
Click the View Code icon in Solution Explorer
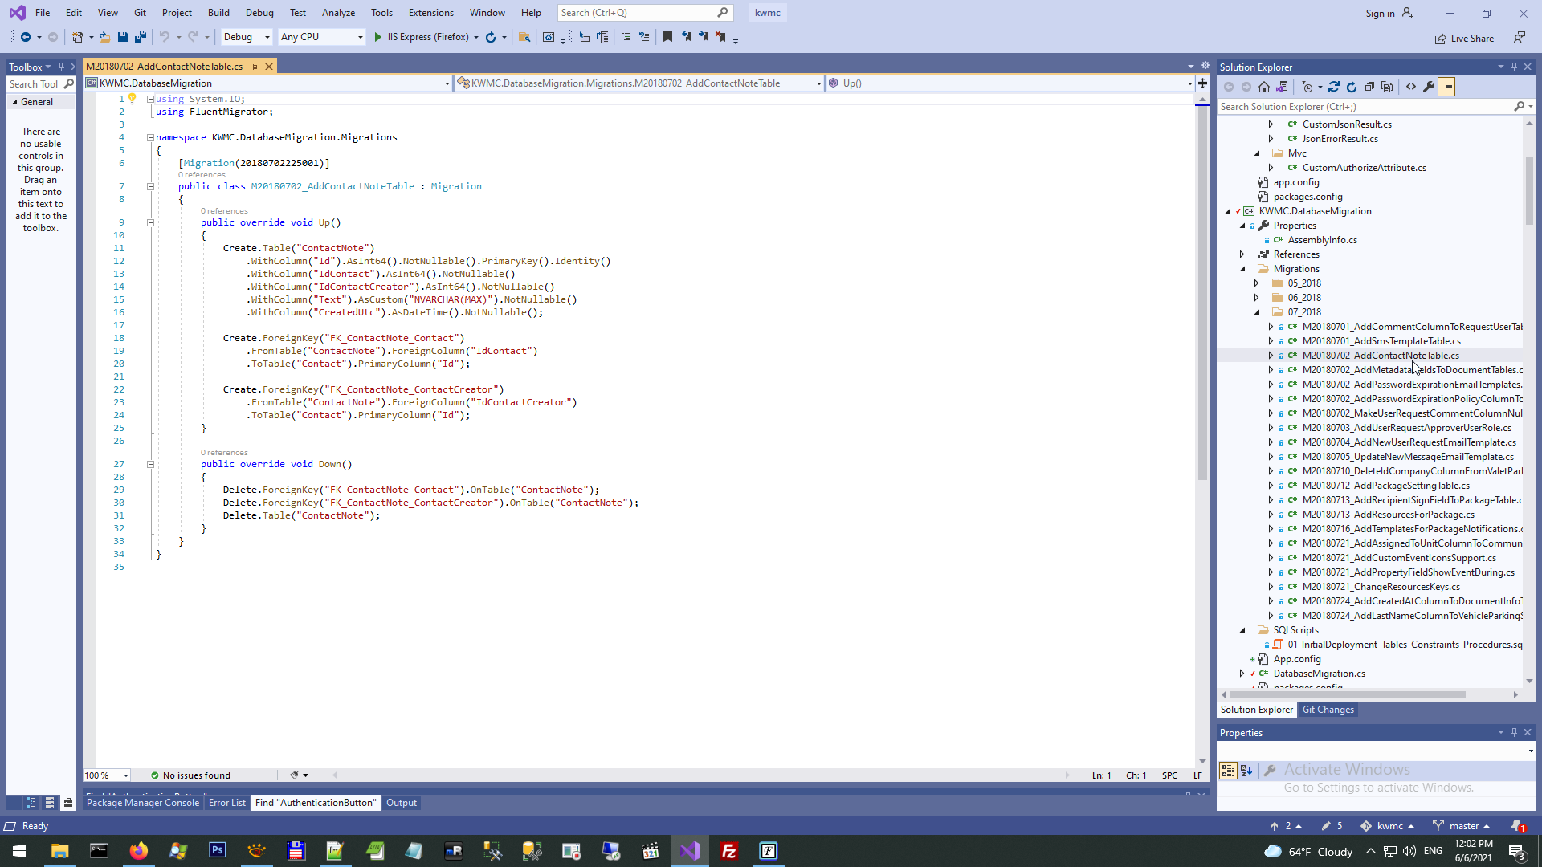1411,87
